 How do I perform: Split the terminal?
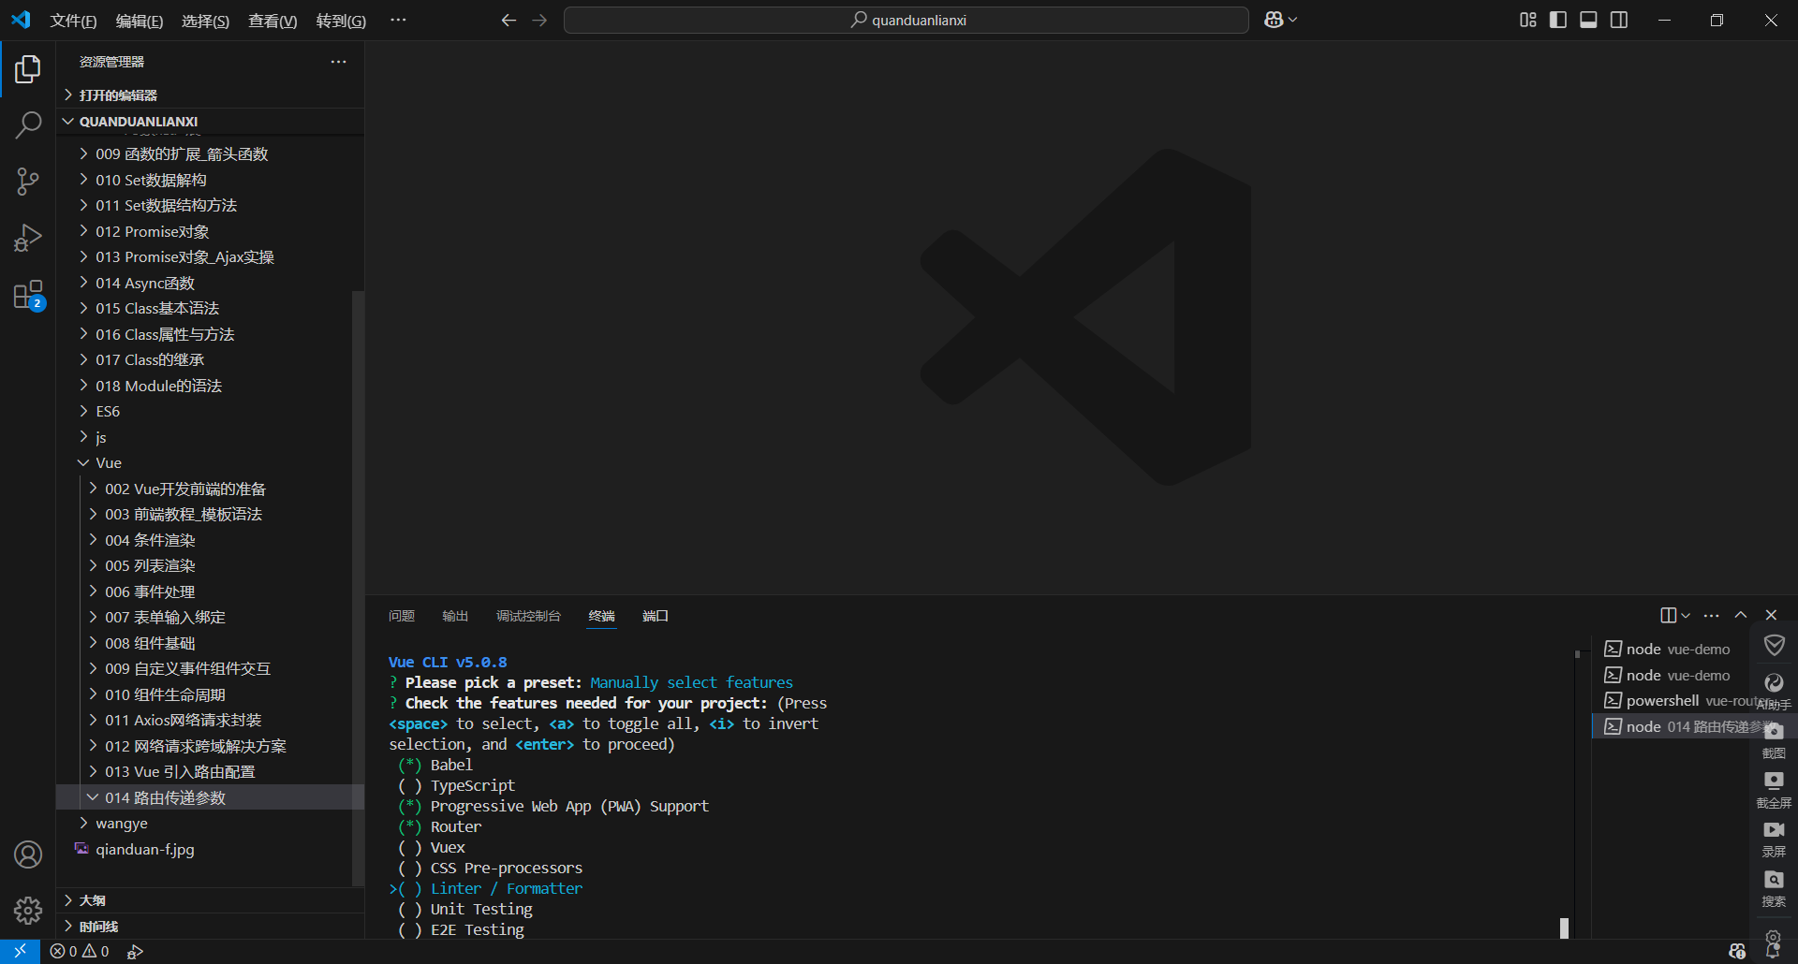[x=1668, y=615]
